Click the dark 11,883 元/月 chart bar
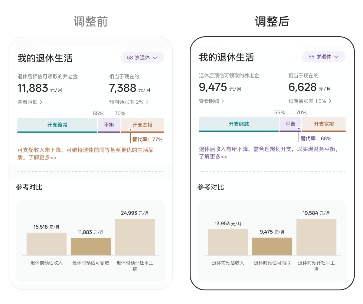 (91, 247)
